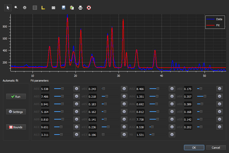Open gear options for parameter σ12
Image resolution: width=229 pixels, height=153 pixels.
220,127
